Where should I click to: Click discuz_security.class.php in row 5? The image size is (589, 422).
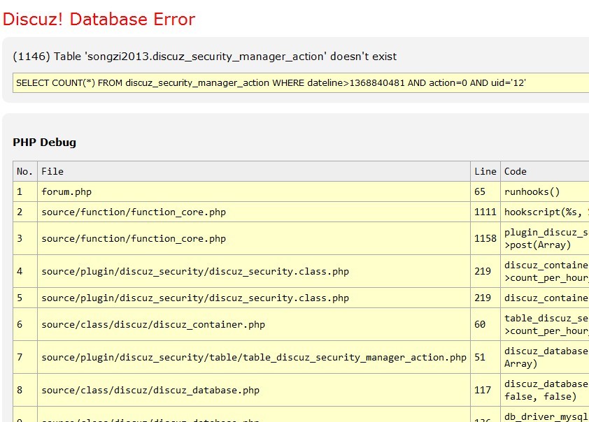pos(254,298)
